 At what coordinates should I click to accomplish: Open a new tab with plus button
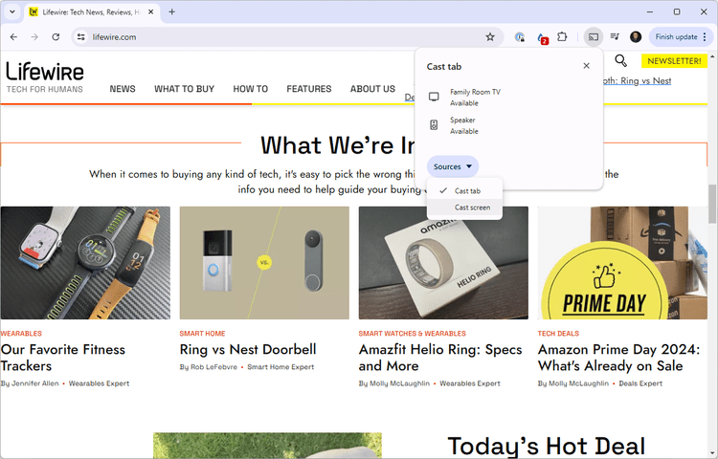[x=171, y=11]
